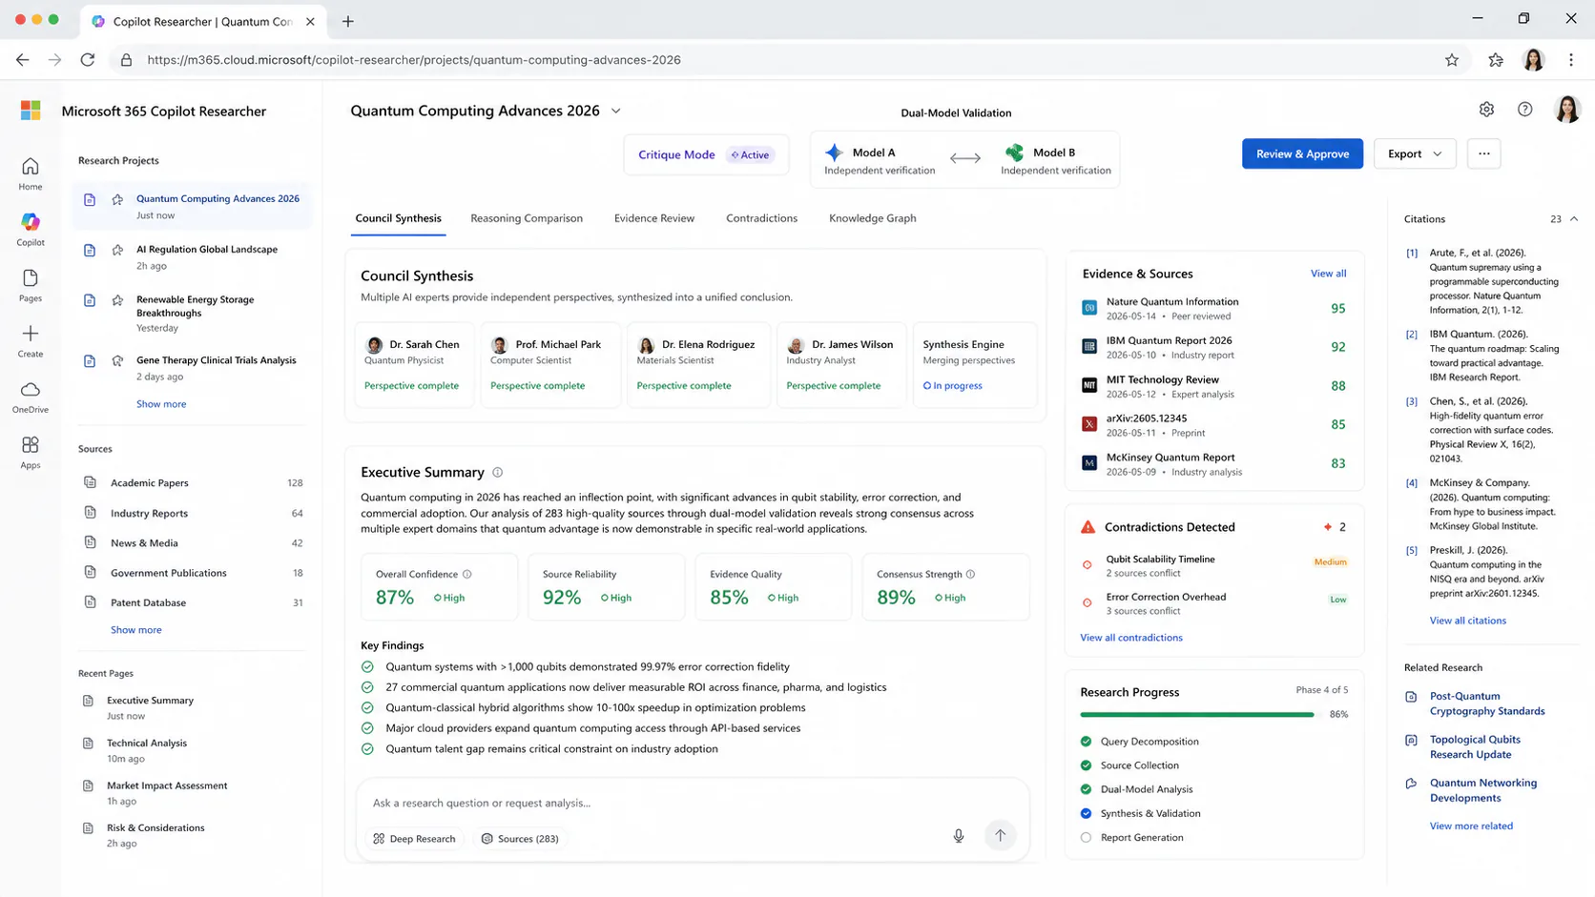Toggle the Source Collection check mark
Image resolution: width=1595 pixels, height=897 pixels.
(x=1086, y=765)
